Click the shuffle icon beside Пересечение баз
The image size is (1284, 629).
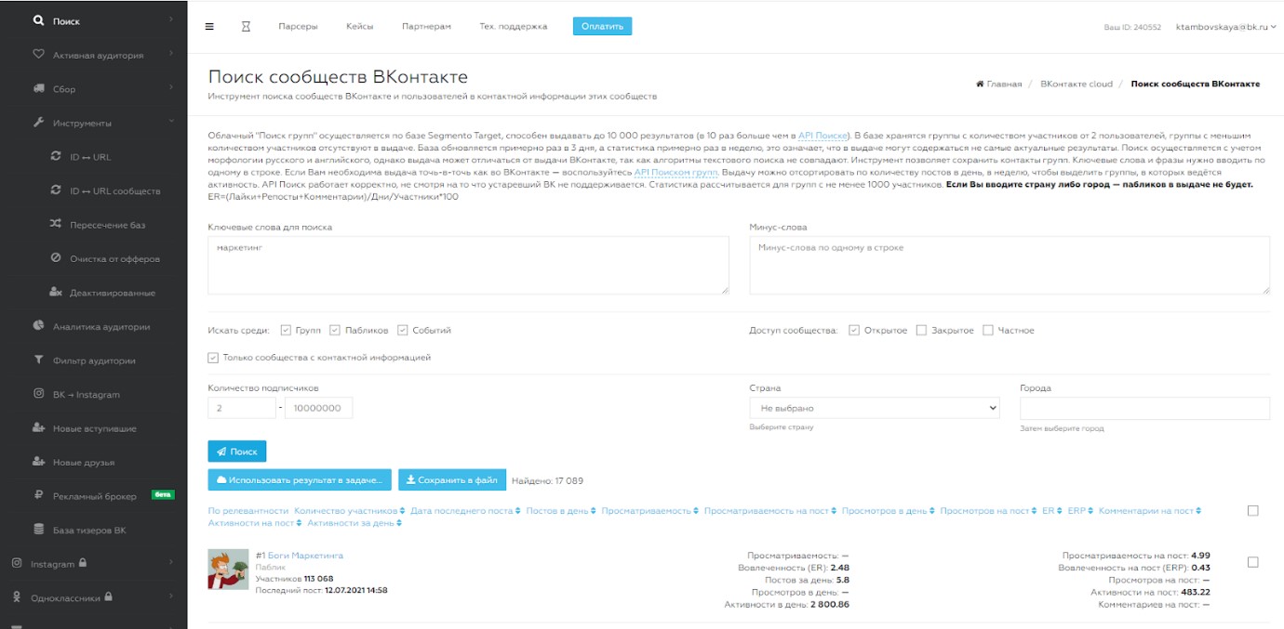[x=56, y=224]
